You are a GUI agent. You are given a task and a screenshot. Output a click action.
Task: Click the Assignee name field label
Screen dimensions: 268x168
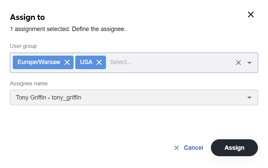point(29,83)
